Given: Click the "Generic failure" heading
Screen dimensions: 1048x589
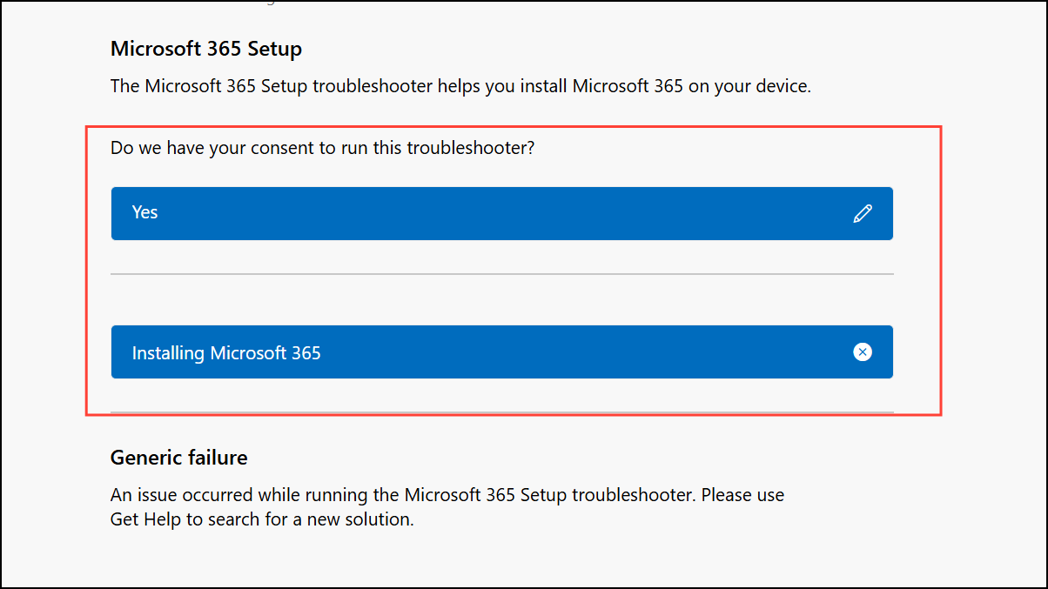Looking at the screenshot, I should click(x=178, y=457).
